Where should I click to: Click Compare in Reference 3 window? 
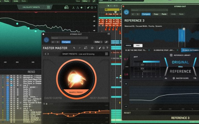tap(146, 14)
